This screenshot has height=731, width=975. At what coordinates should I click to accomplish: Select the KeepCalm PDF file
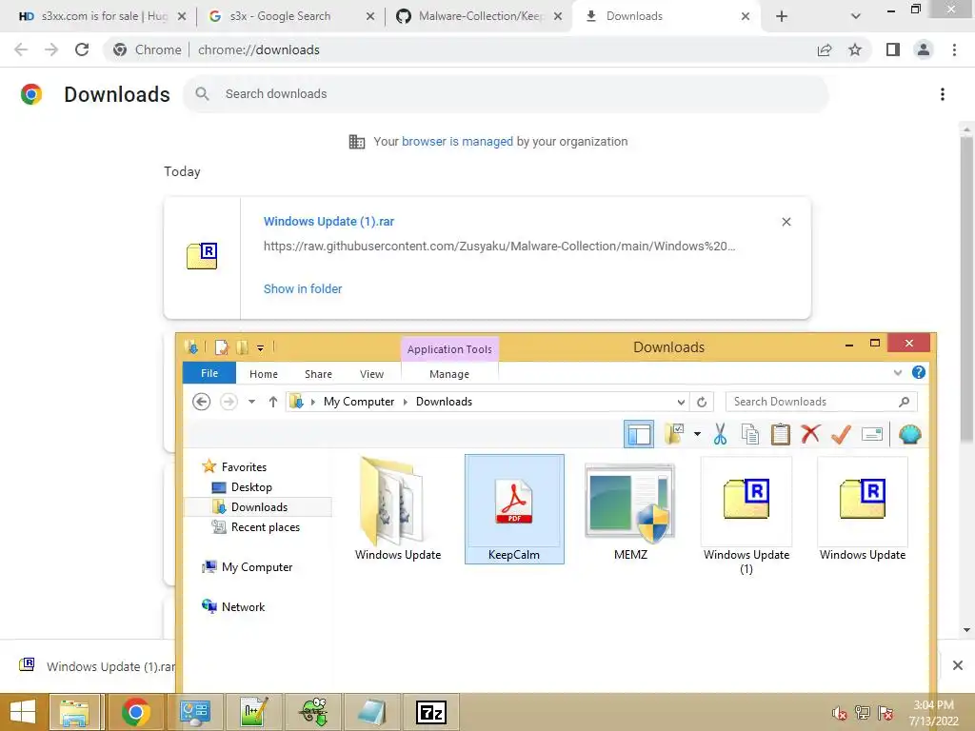point(514,509)
